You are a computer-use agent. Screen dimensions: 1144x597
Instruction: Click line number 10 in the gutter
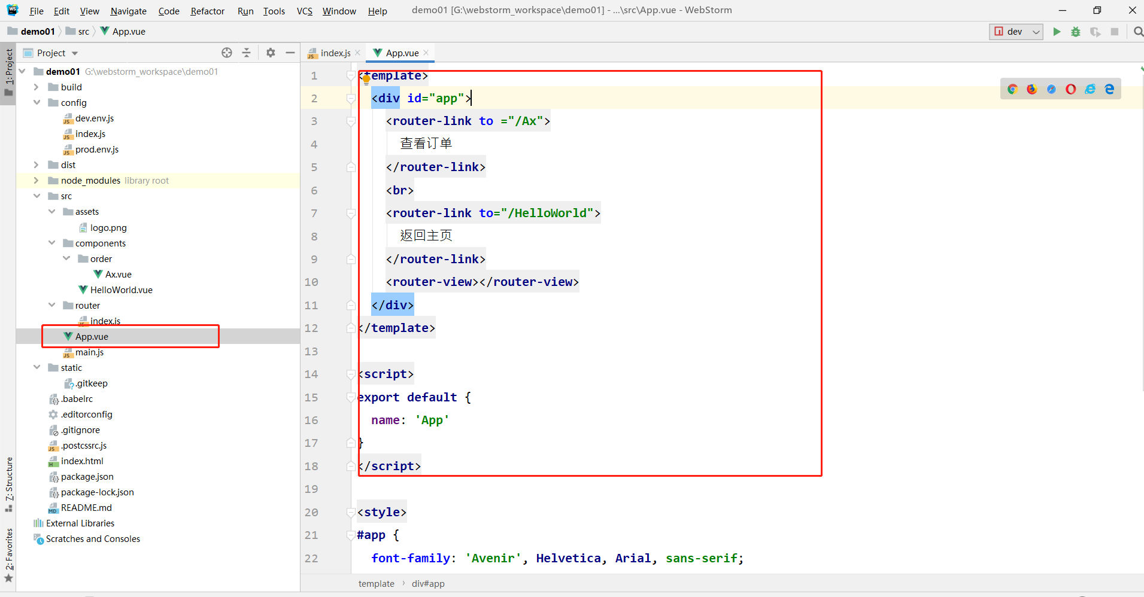click(x=311, y=282)
